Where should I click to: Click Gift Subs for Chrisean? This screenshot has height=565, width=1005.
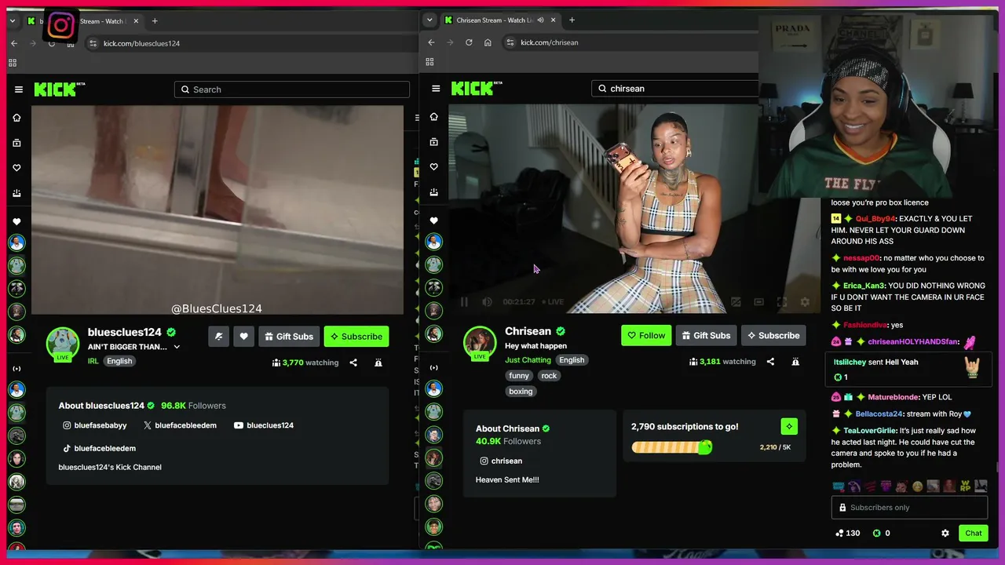click(x=706, y=336)
